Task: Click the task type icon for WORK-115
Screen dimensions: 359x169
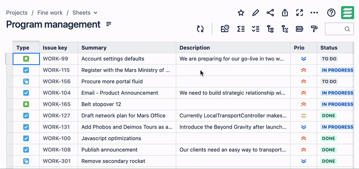Action: pyautogui.click(x=26, y=70)
